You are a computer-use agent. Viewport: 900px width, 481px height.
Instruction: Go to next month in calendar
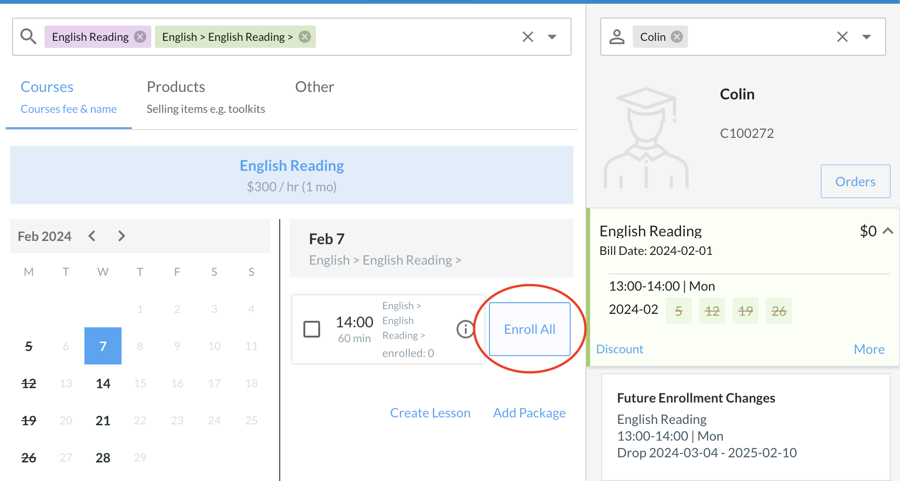click(122, 236)
